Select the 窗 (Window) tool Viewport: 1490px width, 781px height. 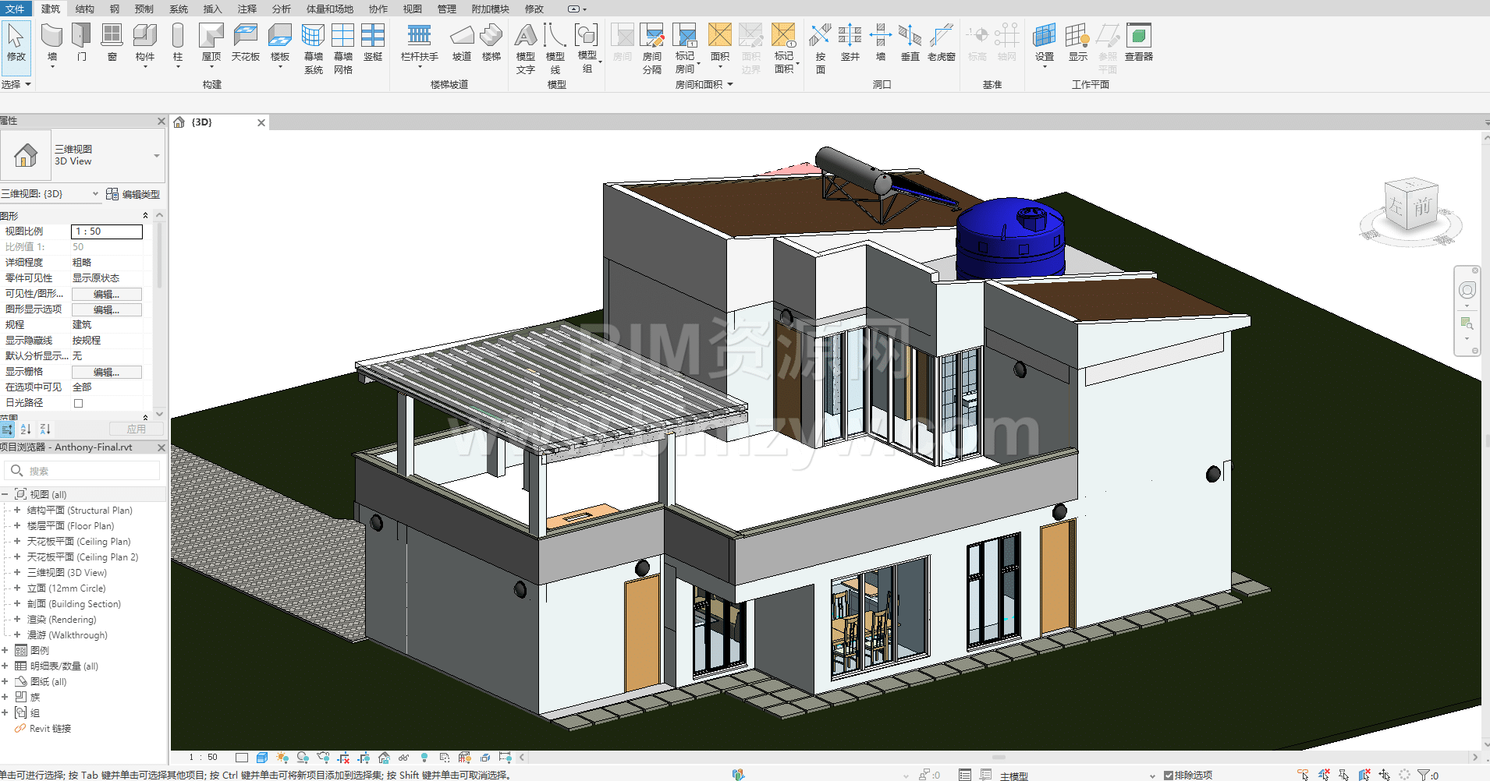point(112,42)
